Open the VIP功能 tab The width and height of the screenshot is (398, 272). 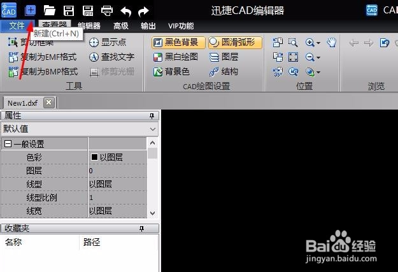(x=181, y=25)
